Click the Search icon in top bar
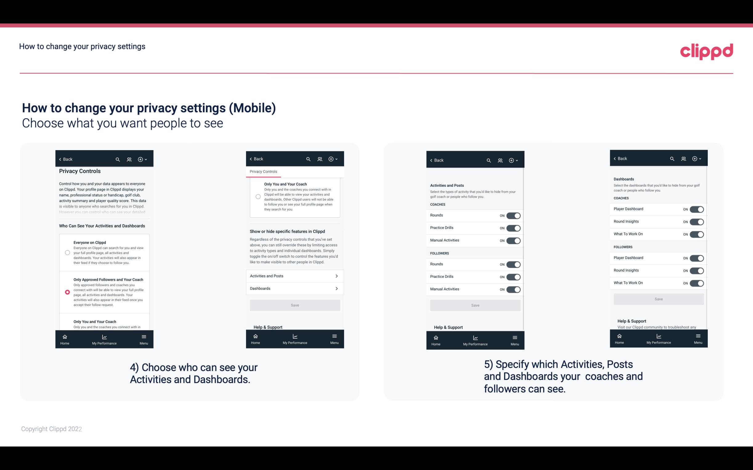The width and height of the screenshot is (753, 470). (118, 159)
